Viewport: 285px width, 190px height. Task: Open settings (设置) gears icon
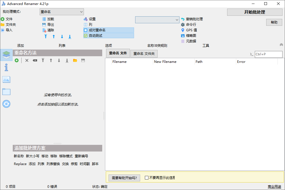click(x=85, y=19)
